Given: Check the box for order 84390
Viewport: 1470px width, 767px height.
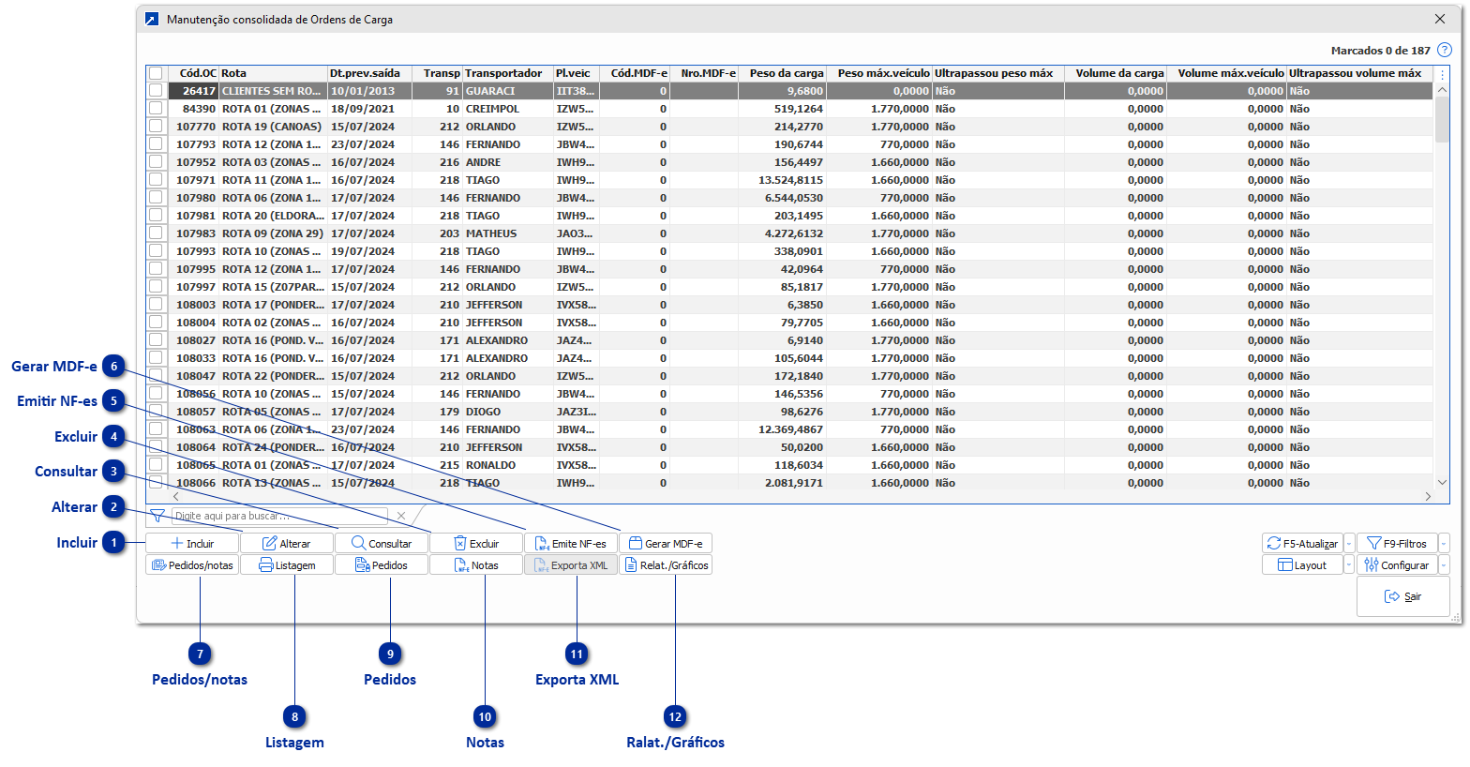Looking at the screenshot, I should (x=156, y=109).
